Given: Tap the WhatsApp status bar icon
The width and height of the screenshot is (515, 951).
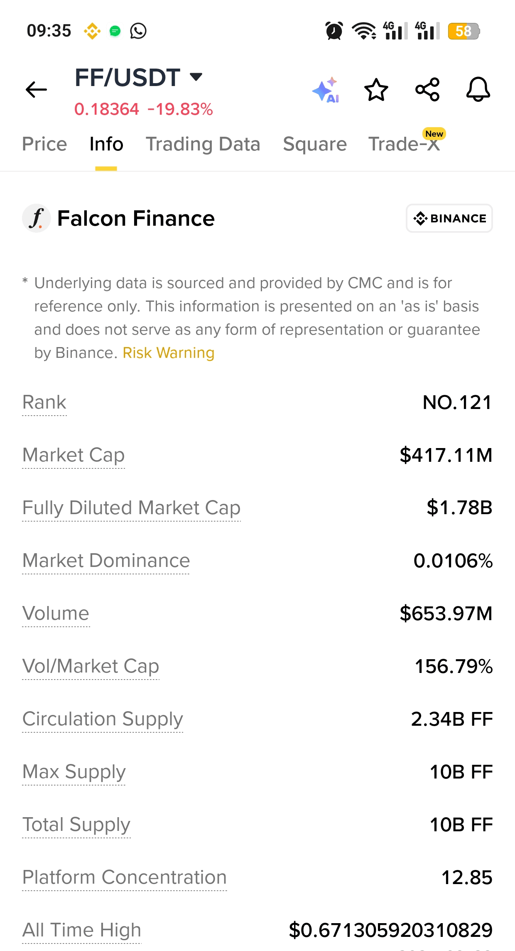Looking at the screenshot, I should pos(138,31).
